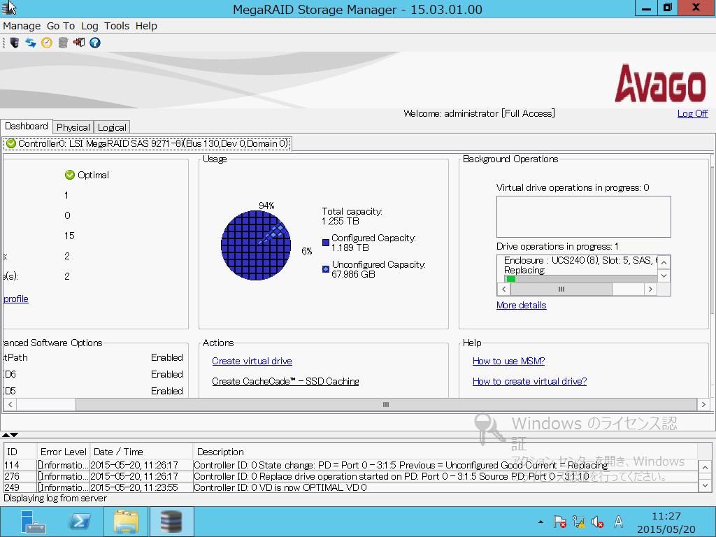Click the gray disk stack toolbar icon
Screen dimensions: 716x537
point(63,43)
